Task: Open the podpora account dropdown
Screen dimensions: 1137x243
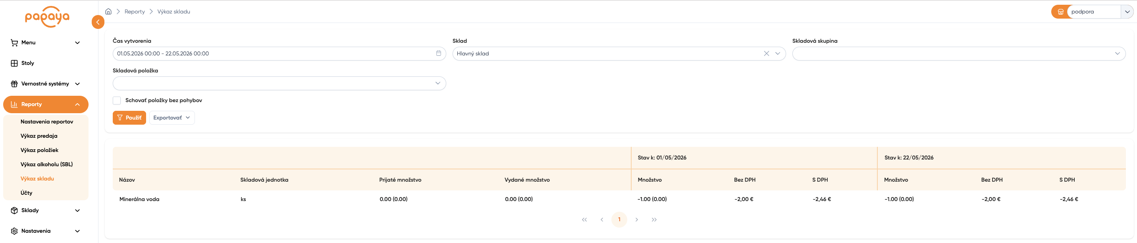Action: click(1127, 12)
